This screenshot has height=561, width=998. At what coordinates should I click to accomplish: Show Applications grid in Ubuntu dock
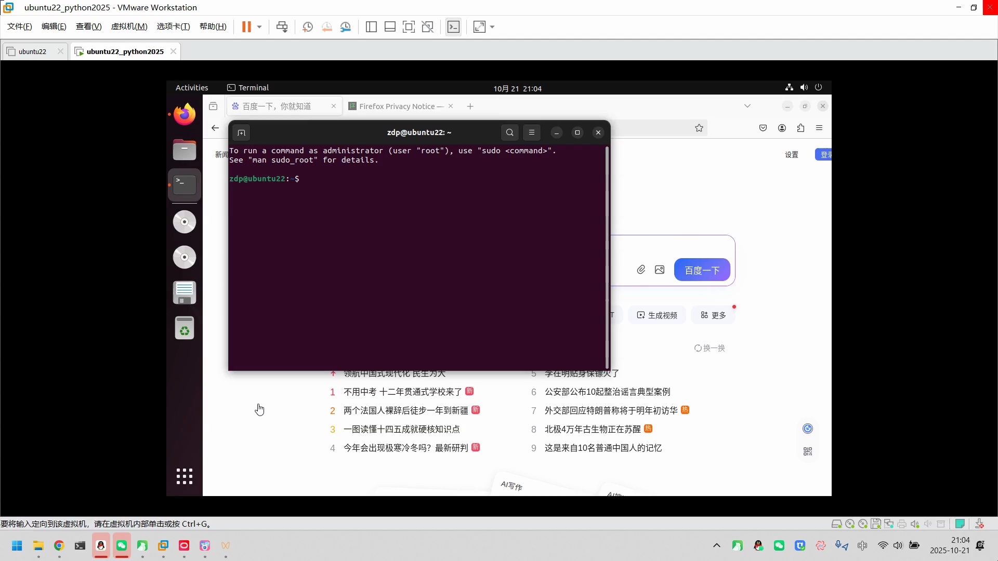pyautogui.click(x=184, y=476)
